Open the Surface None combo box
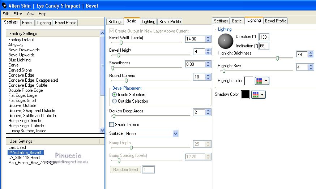Viewport: 316px width, 189px height. click(152, 134)
